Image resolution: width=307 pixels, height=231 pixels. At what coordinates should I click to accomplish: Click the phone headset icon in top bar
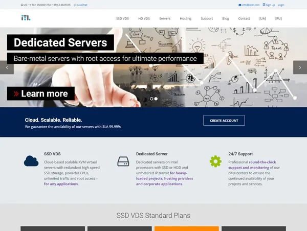click(22, 5)
